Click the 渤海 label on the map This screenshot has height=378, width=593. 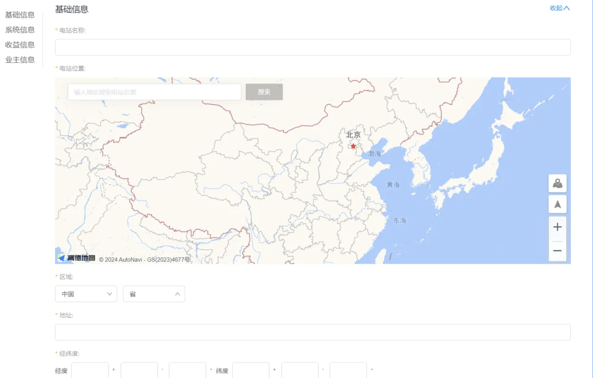point(374,154)
